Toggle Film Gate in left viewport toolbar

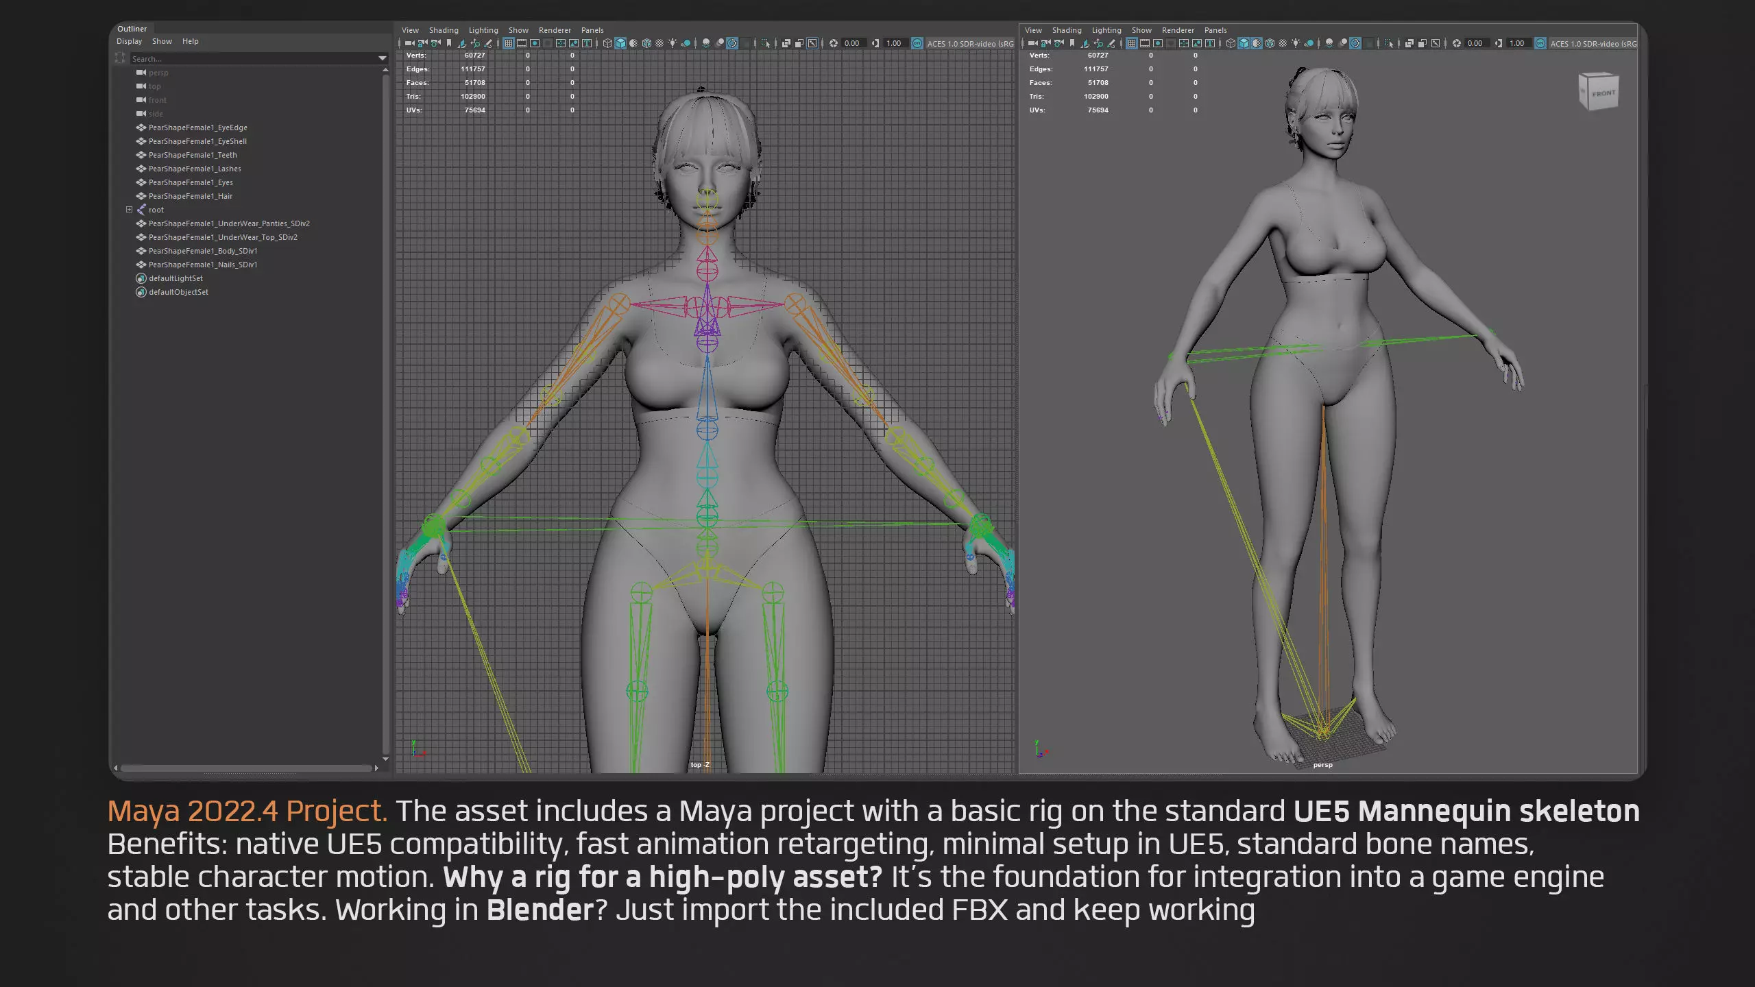pyautogui.click(x=522, y=43)
